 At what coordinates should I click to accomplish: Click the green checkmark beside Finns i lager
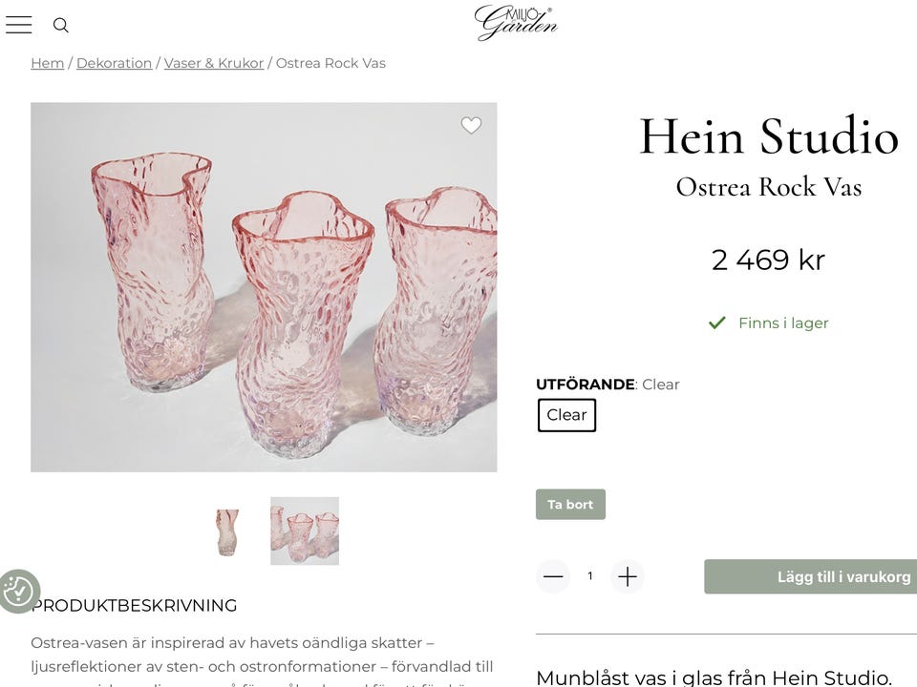click(715, 323)
